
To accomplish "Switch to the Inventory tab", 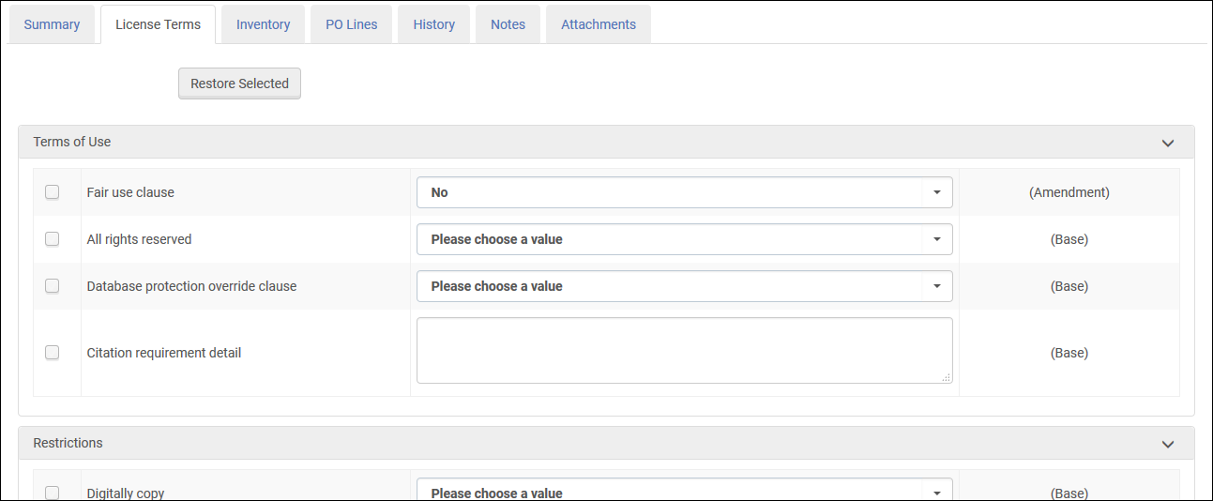I will point(263,24).
